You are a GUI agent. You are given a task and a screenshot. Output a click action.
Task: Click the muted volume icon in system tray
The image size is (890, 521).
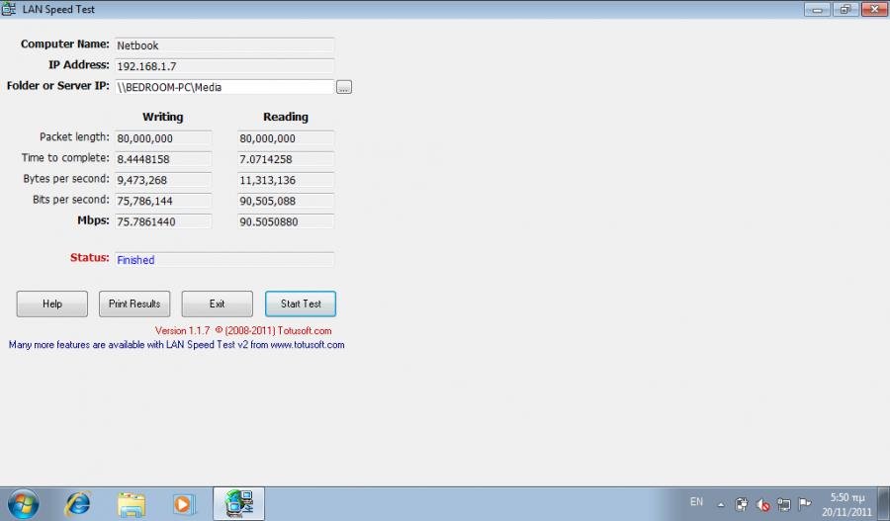763,504
